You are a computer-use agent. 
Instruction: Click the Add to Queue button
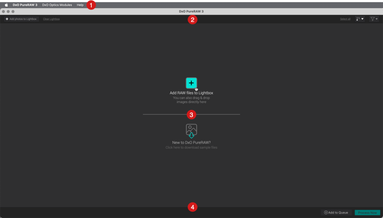coord(336,212)
